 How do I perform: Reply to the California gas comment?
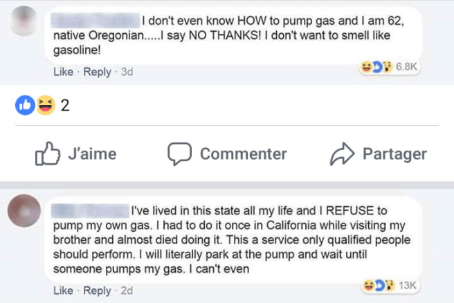97,291
